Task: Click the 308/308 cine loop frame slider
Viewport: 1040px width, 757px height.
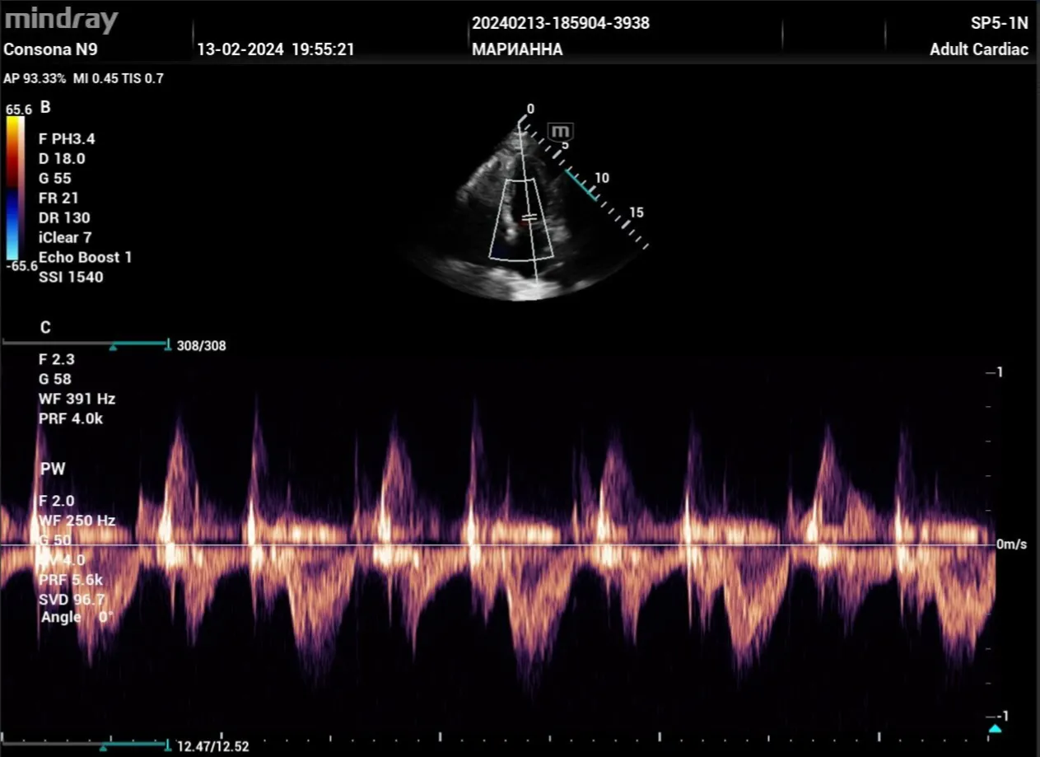Action: (x=86, y=344)
